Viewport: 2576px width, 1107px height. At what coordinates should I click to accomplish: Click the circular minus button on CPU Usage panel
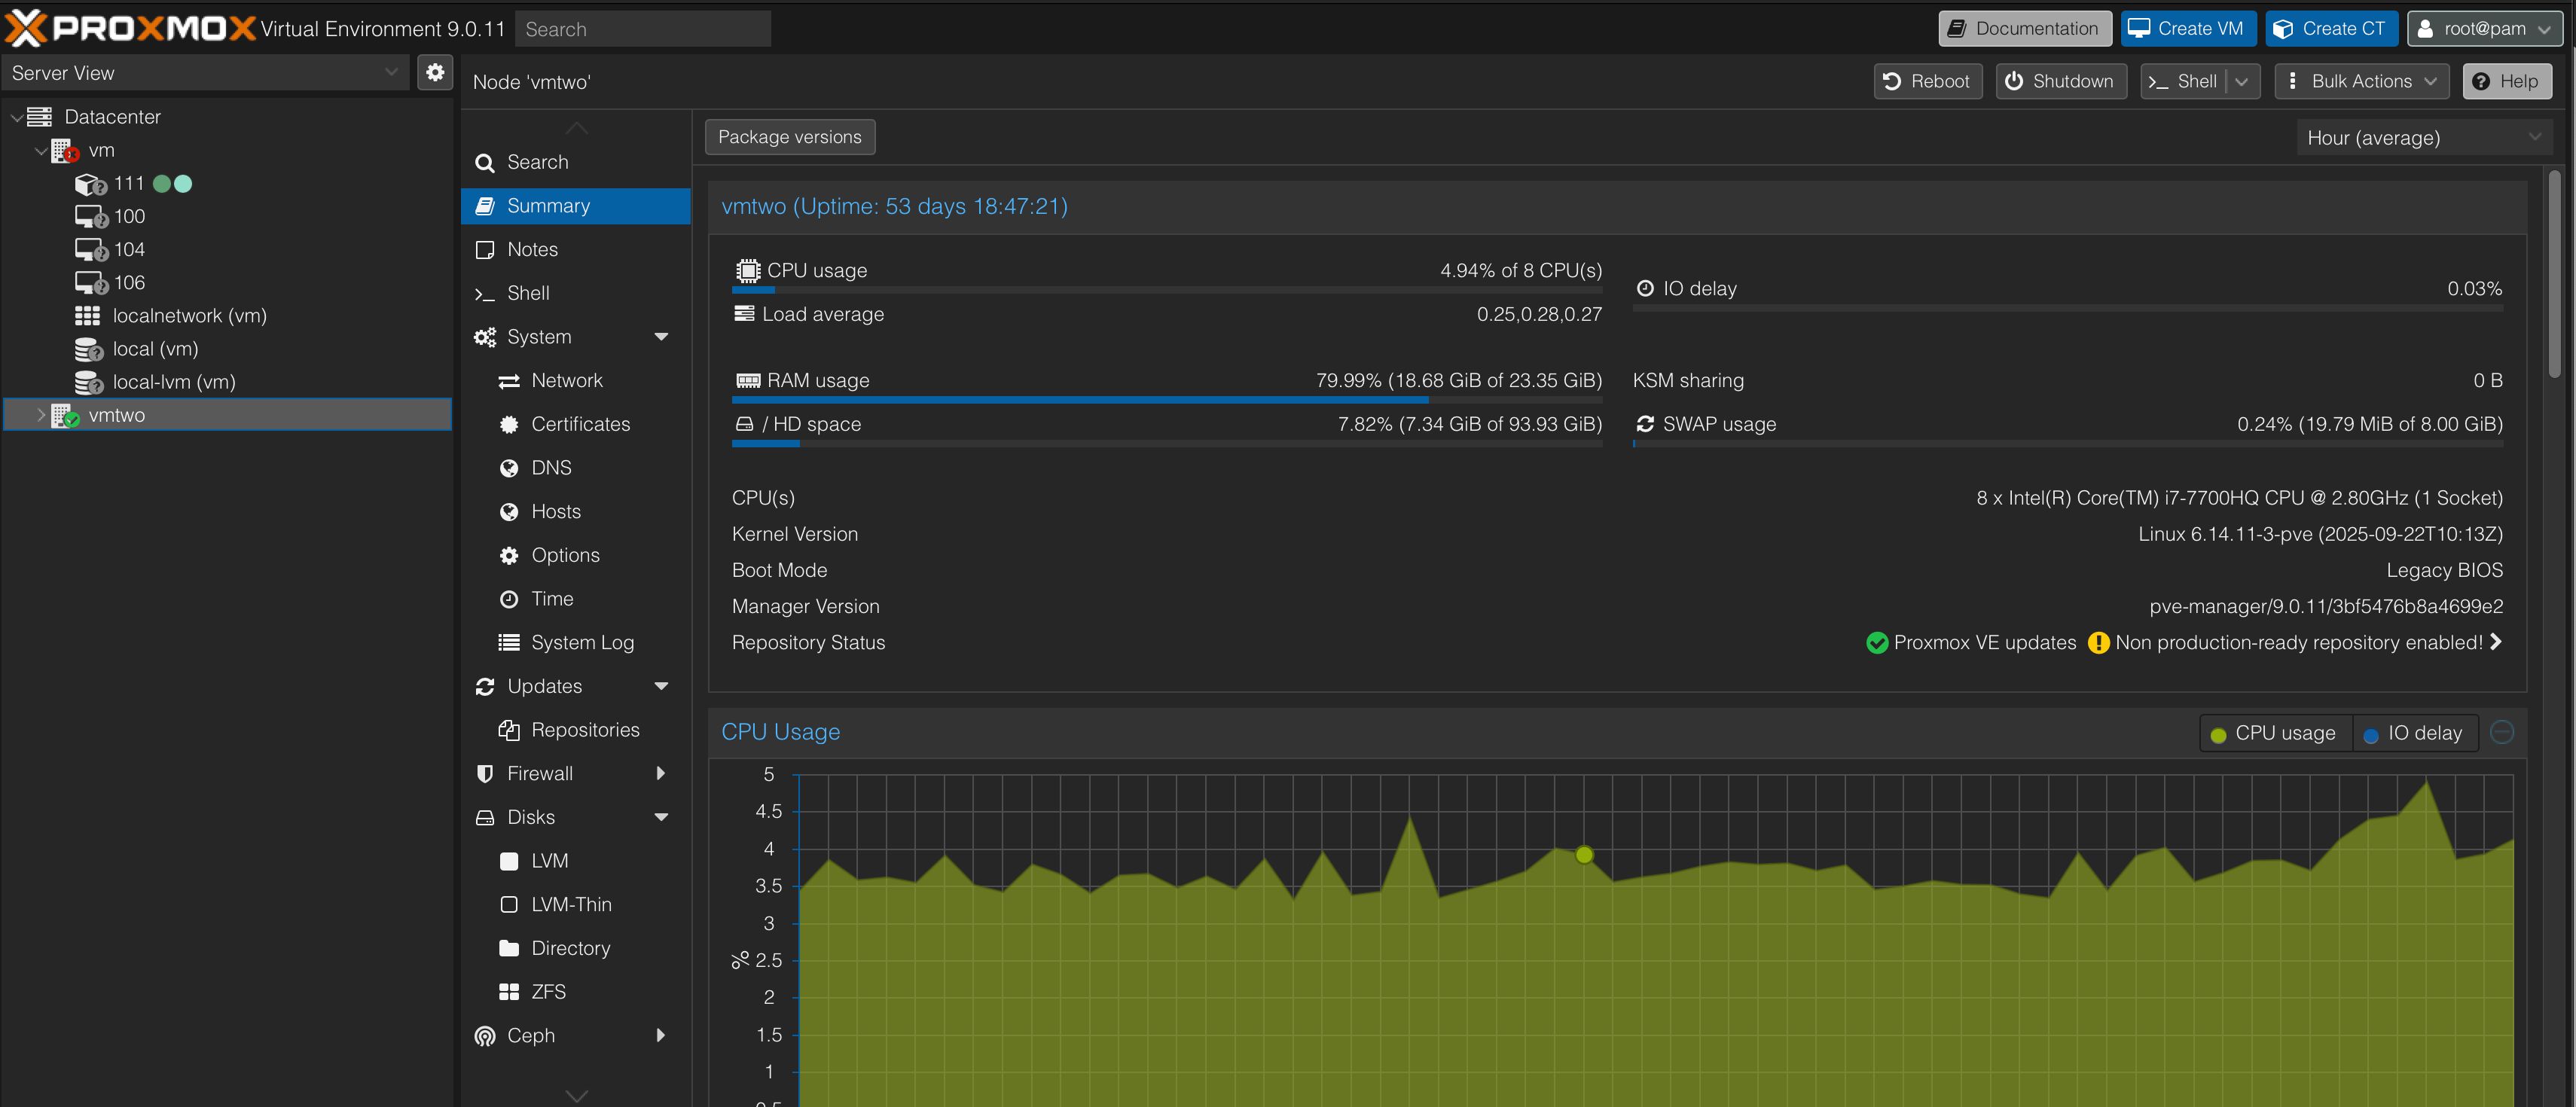pos(2502,732)
